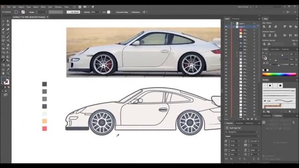Viewport: 299px width, 168px height.
Task: Click the toolbar Fill color box
Action: tap(4, 79)
